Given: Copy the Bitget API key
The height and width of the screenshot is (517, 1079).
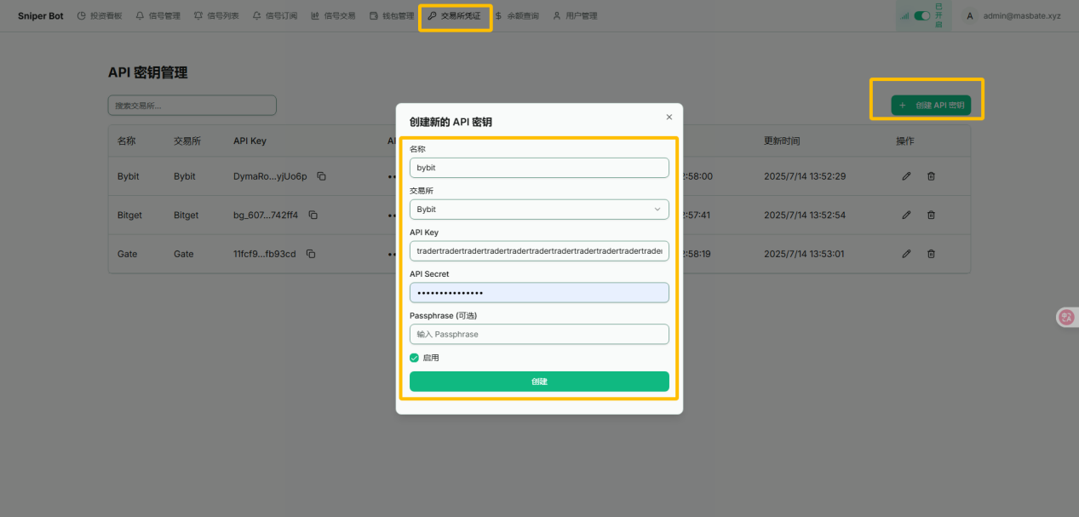Looking at the screenshot, I should click(313, 215).
